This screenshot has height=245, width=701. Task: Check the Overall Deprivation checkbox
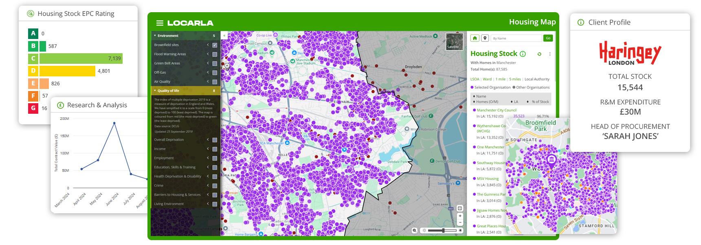[215, 140]
